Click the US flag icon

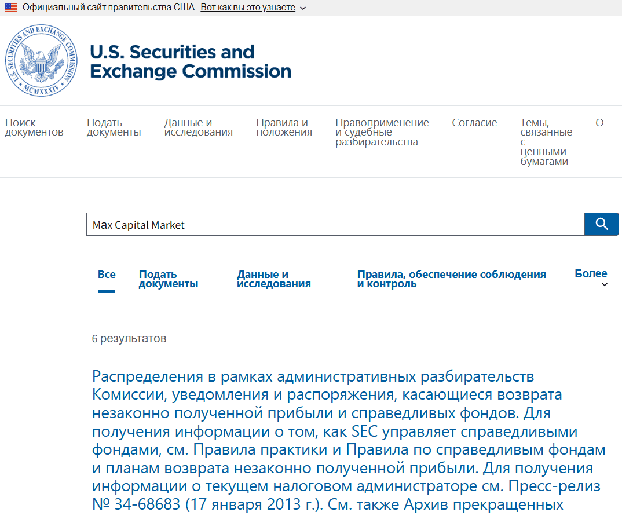pyautogui.click(x=11, y=8)
